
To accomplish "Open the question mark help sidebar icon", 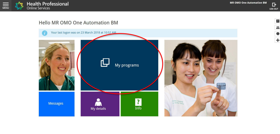I will pos(277,21).
